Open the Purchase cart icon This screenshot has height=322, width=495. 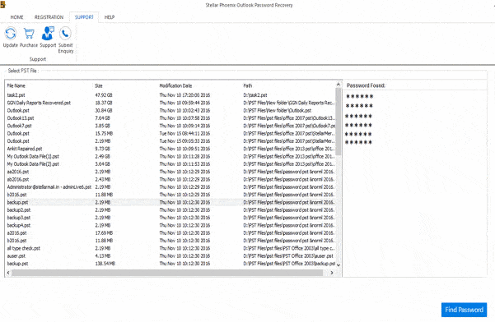pos(29,34)
